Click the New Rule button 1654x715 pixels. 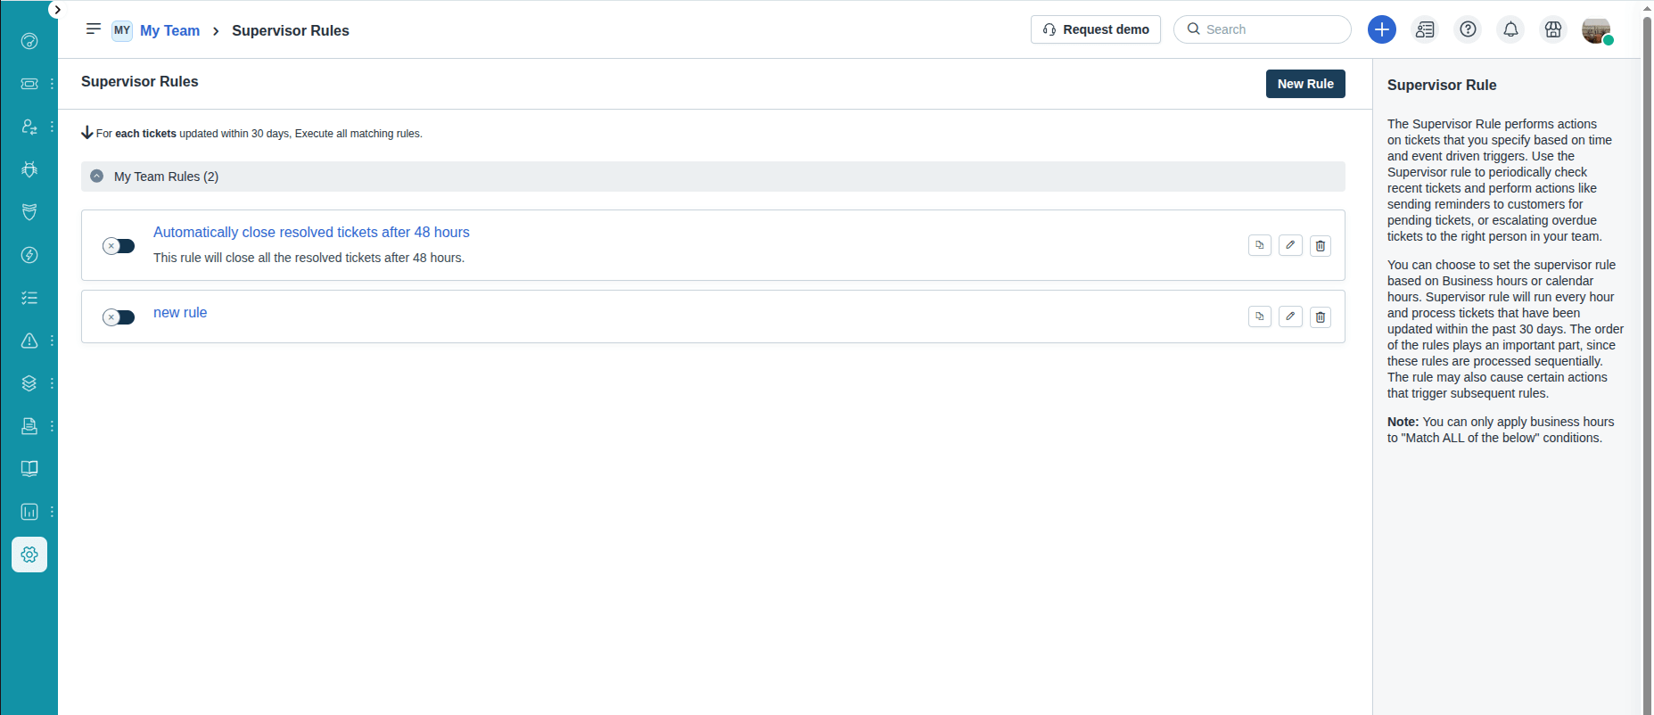[1304, 84]
